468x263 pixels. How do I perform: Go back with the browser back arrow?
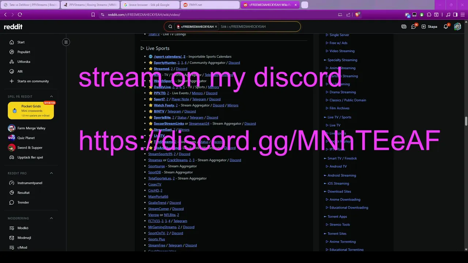[5, 15]
